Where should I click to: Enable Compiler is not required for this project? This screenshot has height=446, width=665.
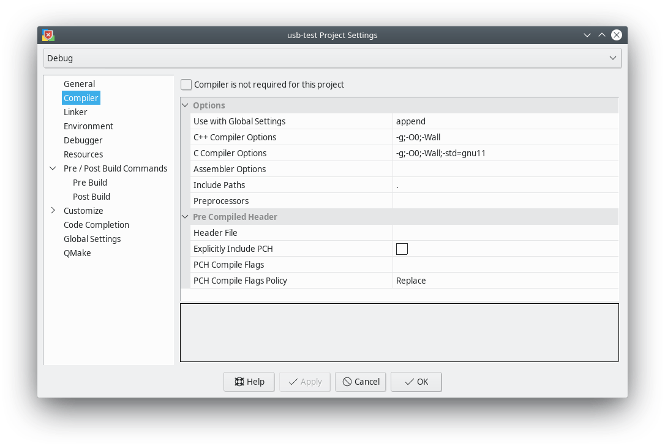point(186,85)
